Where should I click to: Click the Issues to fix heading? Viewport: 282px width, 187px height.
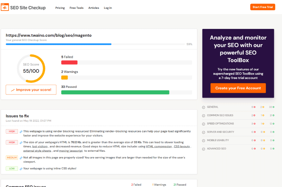(x=17, y=116)
